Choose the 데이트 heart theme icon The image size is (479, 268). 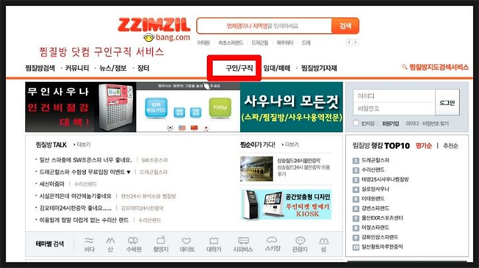(187, 244)
